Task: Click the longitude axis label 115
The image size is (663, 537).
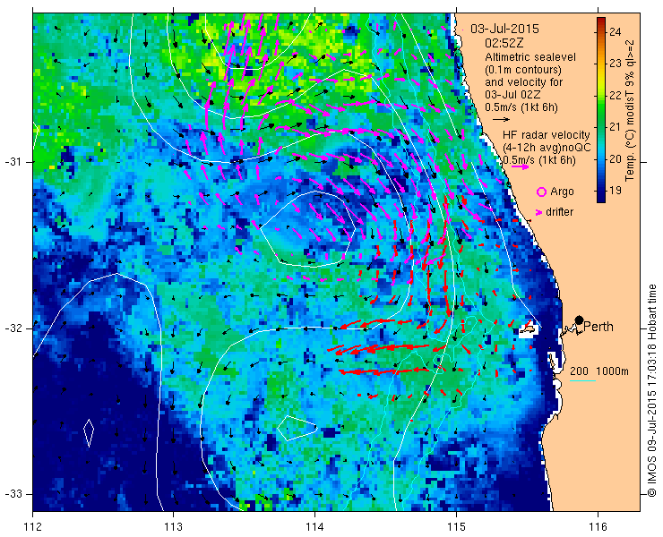Action: [456, 527]
